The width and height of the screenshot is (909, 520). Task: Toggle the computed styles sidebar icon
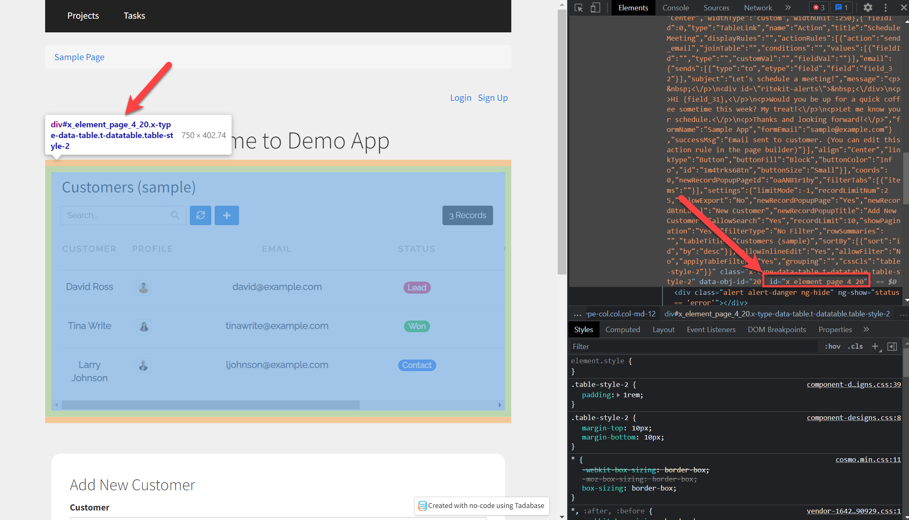892,347
